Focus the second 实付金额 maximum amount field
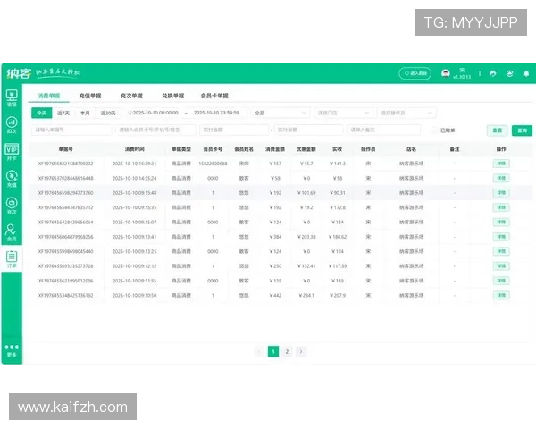The image size is (536, 429). (x=309, y=130)
